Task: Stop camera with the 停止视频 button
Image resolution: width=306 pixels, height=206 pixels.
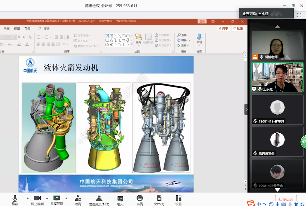Action: tap(37, 199)
